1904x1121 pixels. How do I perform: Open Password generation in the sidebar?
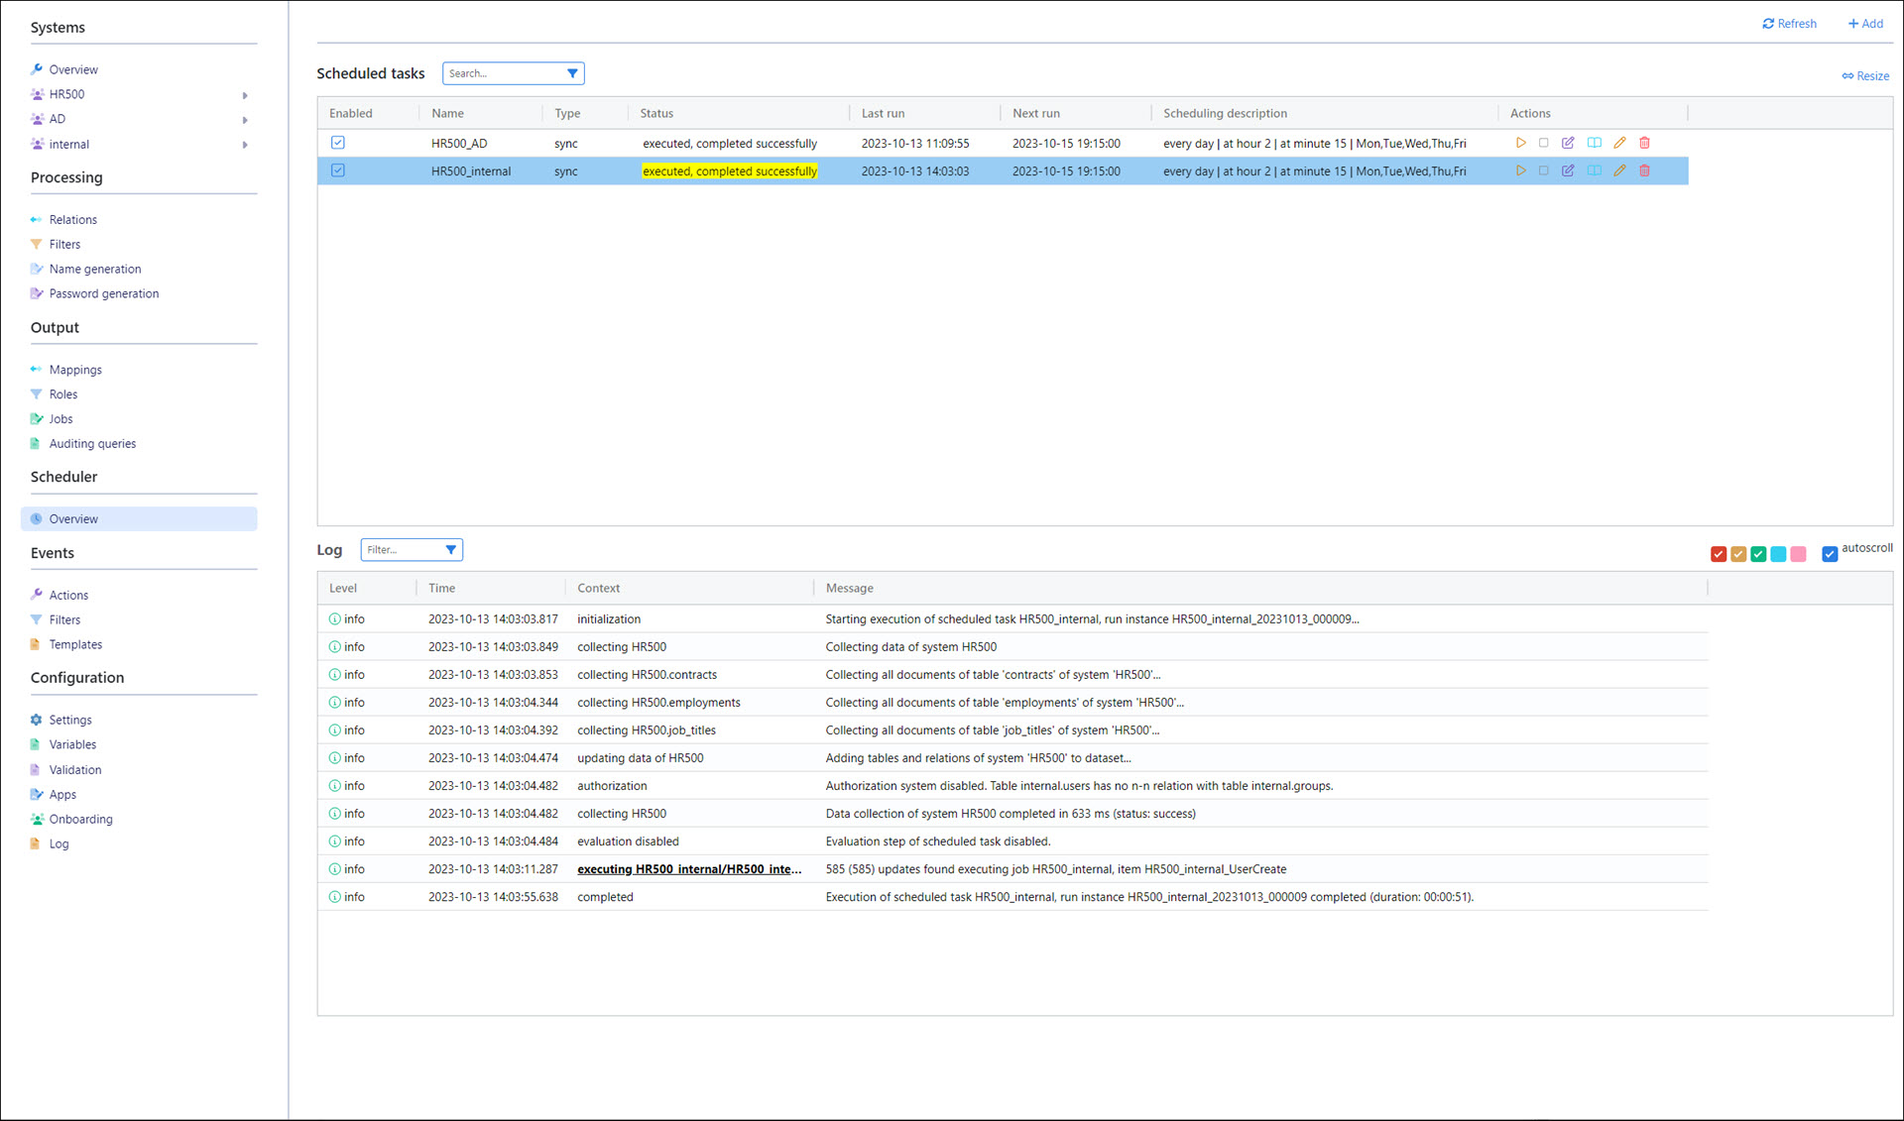click(103, 293)
